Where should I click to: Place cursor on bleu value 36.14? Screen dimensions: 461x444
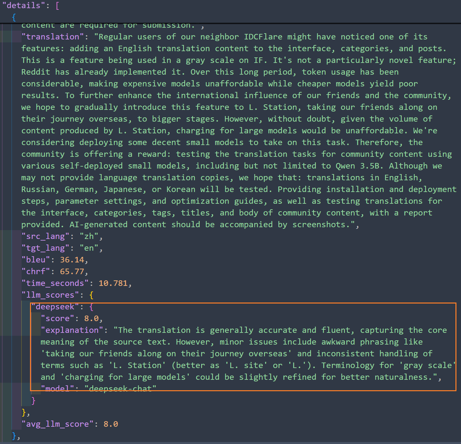[72, 260]
